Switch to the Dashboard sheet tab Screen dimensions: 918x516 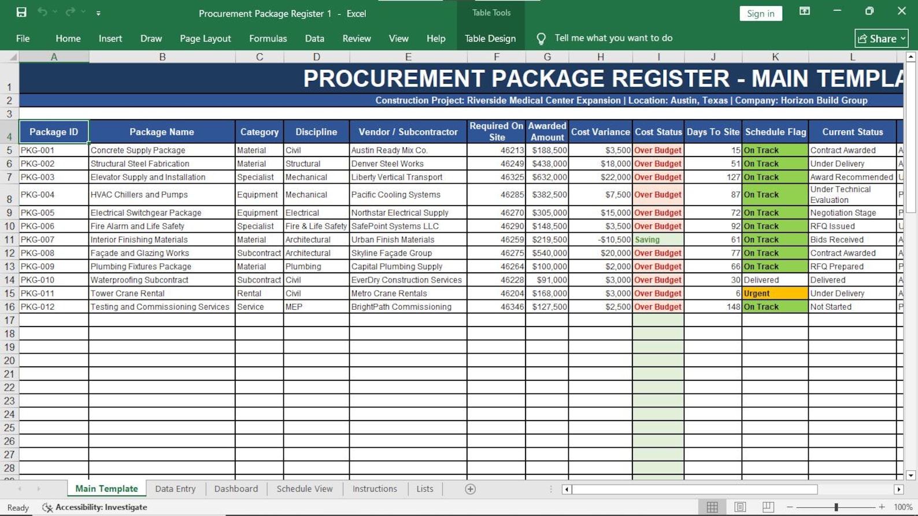click(236, 489)
